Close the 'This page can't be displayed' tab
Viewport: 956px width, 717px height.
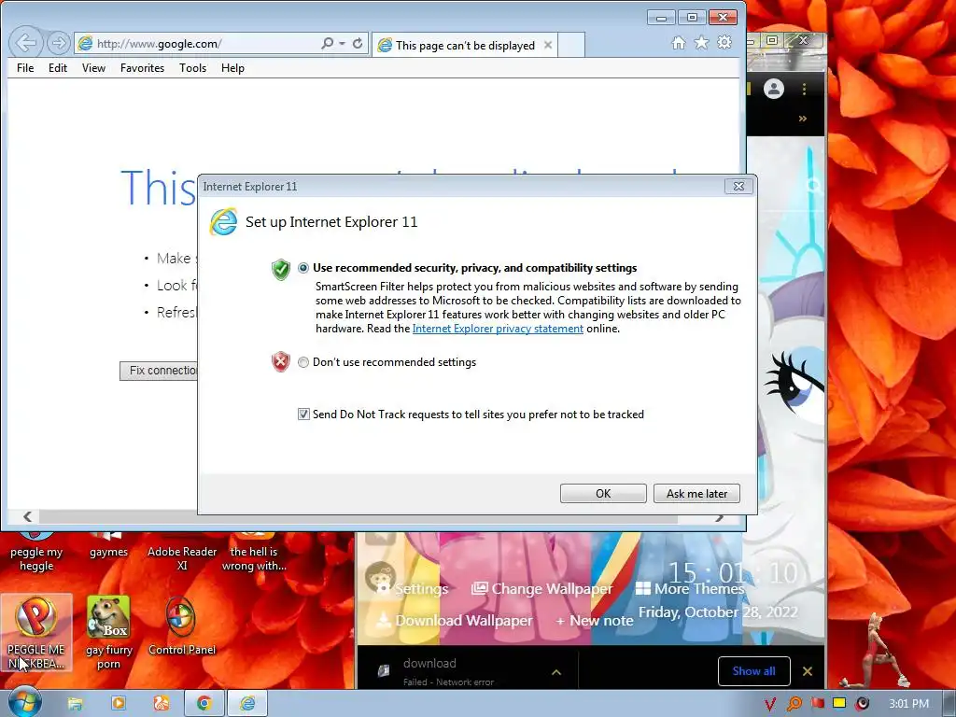[548, 45]
